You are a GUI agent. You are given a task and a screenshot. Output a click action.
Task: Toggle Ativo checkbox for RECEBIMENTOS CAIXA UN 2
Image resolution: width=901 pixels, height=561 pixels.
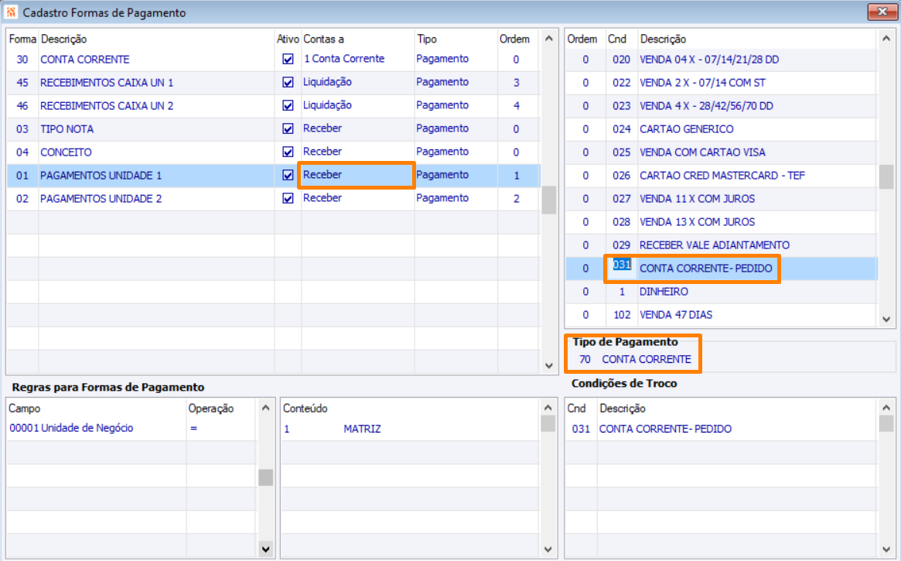click(x=288, y=105)
